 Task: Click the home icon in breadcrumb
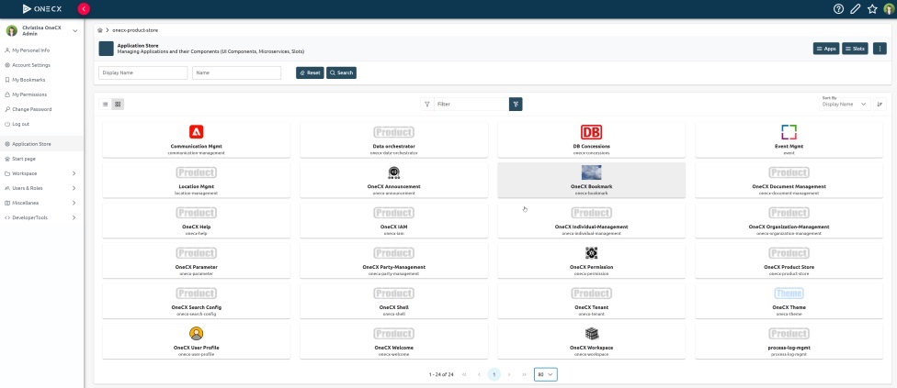click(x=100, y=30)
